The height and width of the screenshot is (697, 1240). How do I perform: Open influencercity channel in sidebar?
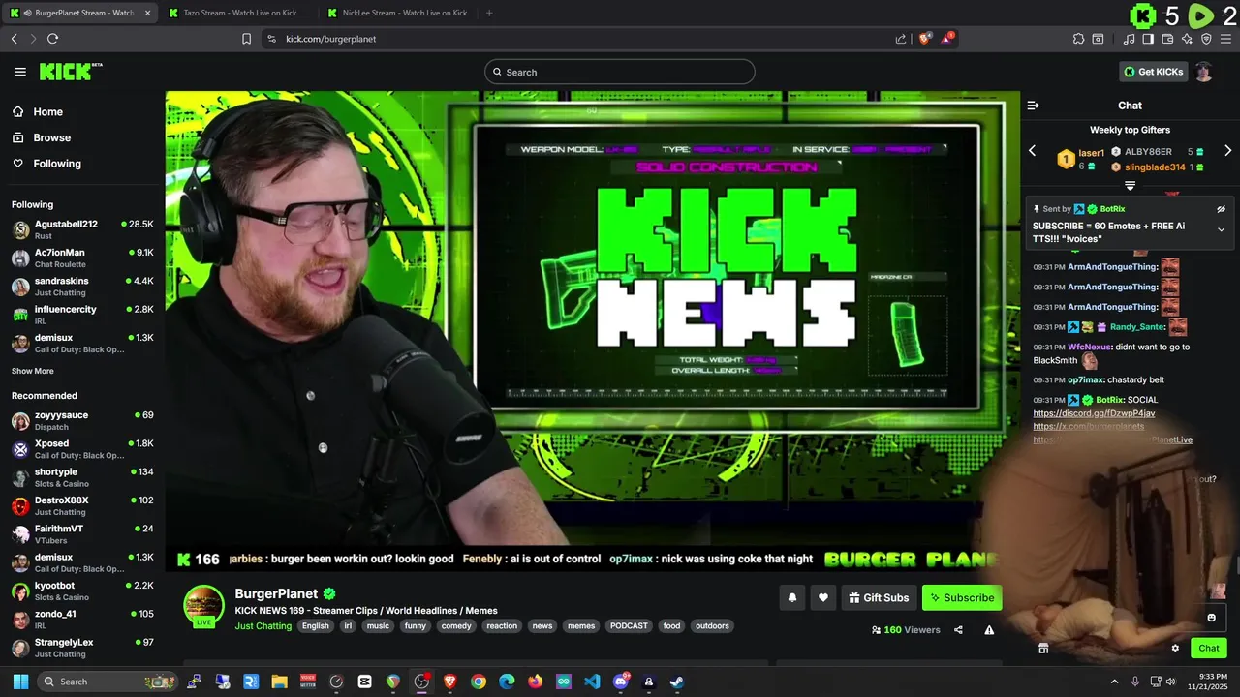pyautogui.click(x=82, y=315)
